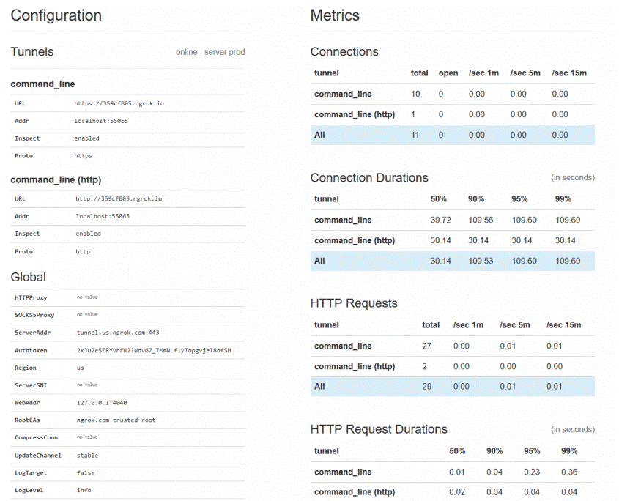The image size is (619, 501).
Task: Click the 'total' column header in Connections table
Action: (419, 73)
